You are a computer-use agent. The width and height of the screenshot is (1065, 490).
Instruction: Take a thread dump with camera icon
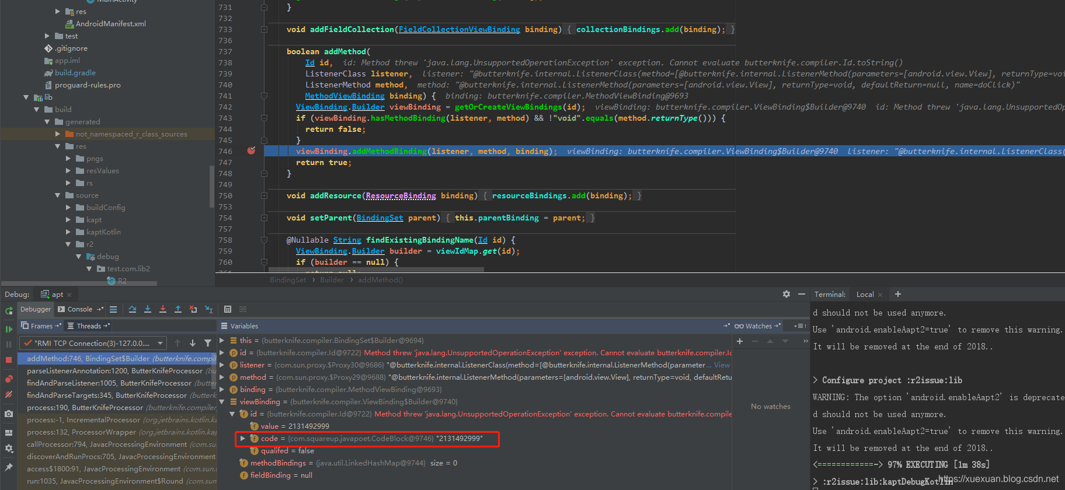pos(9,414)
